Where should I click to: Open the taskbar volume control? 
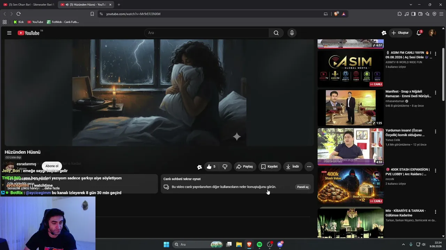pos(424,244)
